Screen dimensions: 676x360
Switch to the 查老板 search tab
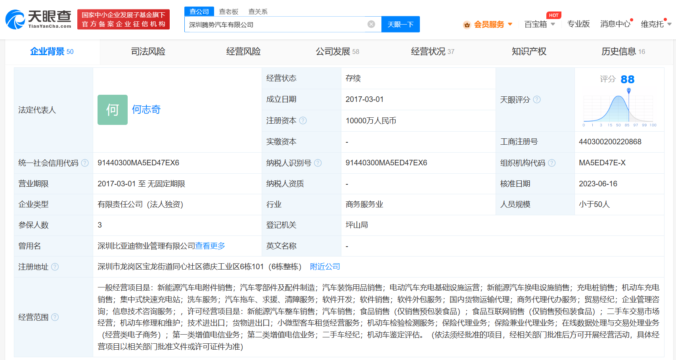(x=229, y=11)
